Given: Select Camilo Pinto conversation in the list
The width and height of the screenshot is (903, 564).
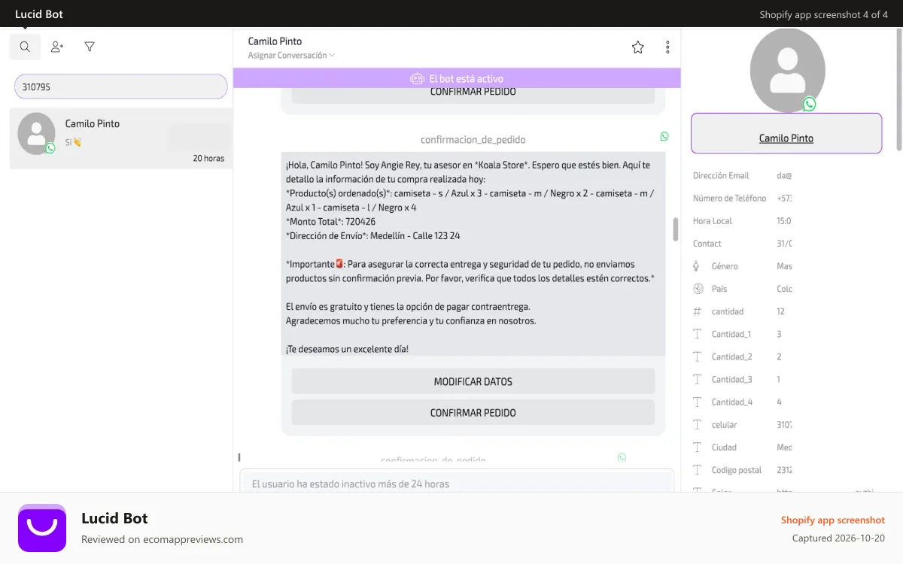Looking at the screenshot, I should (121, 138).
